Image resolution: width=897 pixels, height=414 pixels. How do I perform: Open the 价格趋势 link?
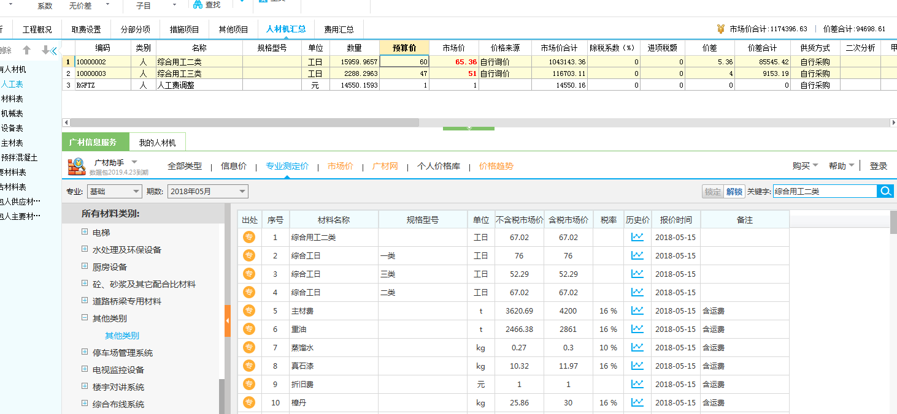pyautogui.click(x=496, y=166)
